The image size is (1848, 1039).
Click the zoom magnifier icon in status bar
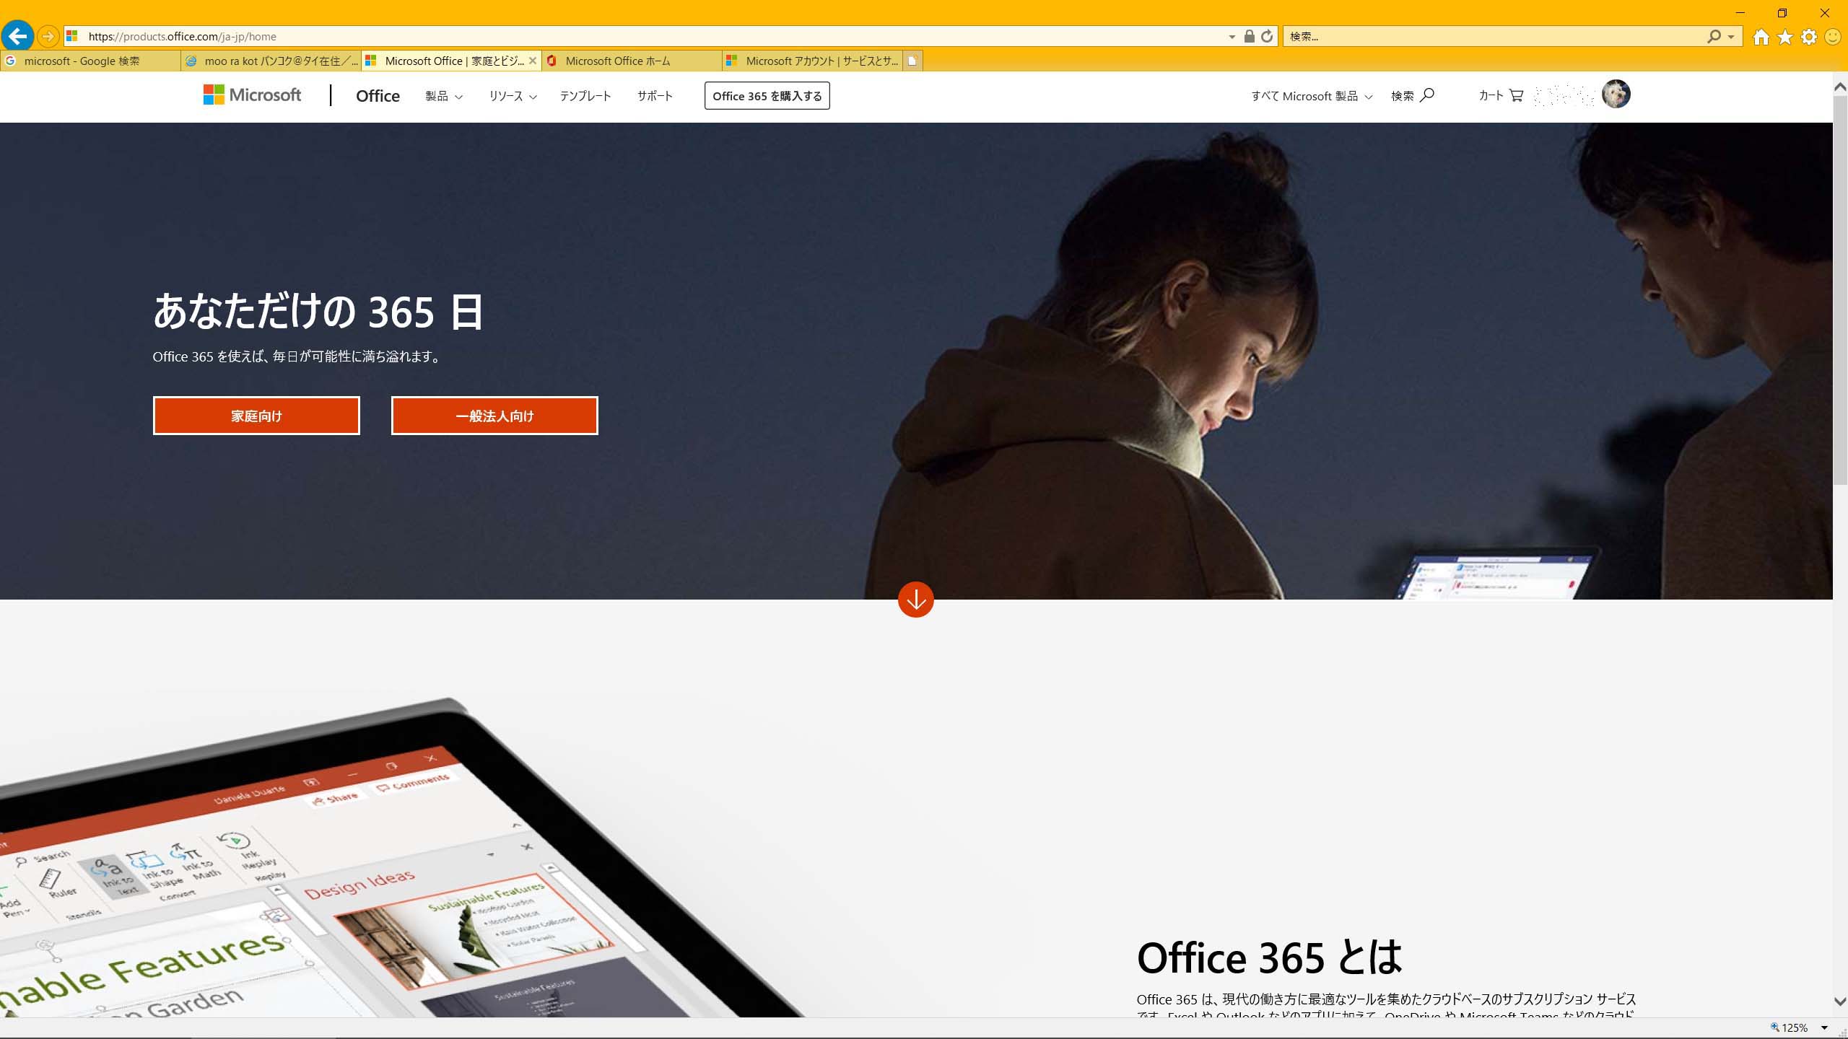1775,1027
